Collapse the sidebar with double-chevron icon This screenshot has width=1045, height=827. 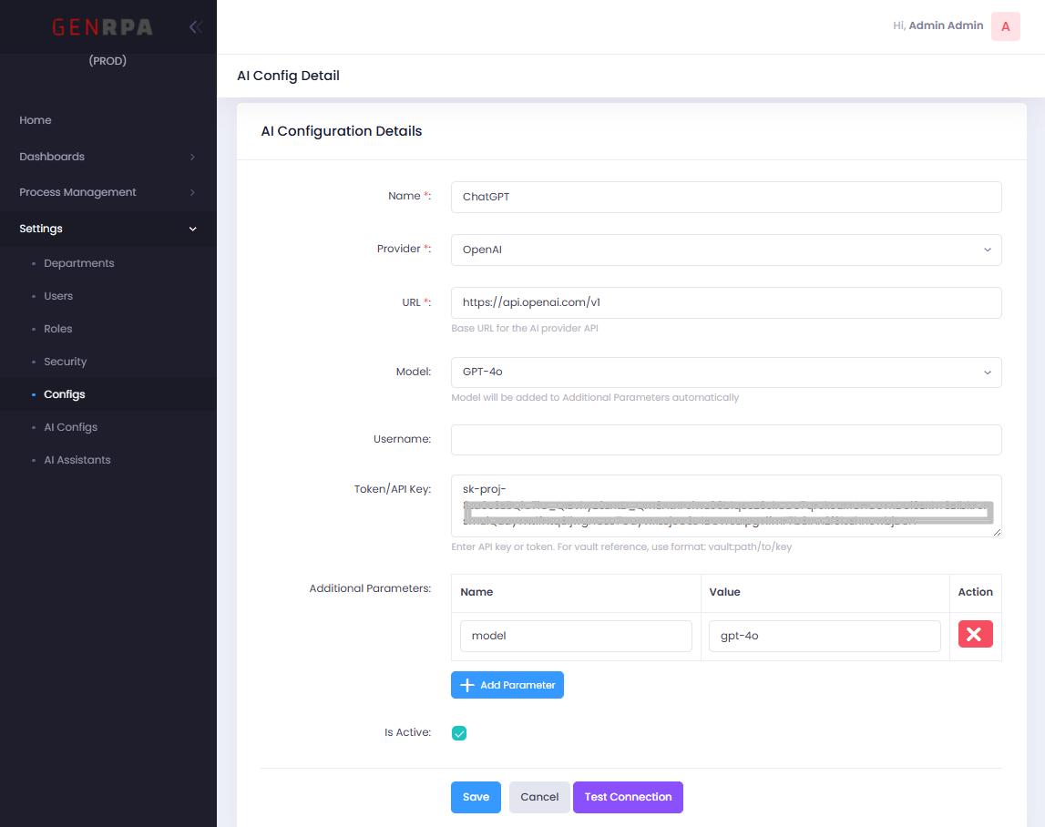tap(195, 27)
